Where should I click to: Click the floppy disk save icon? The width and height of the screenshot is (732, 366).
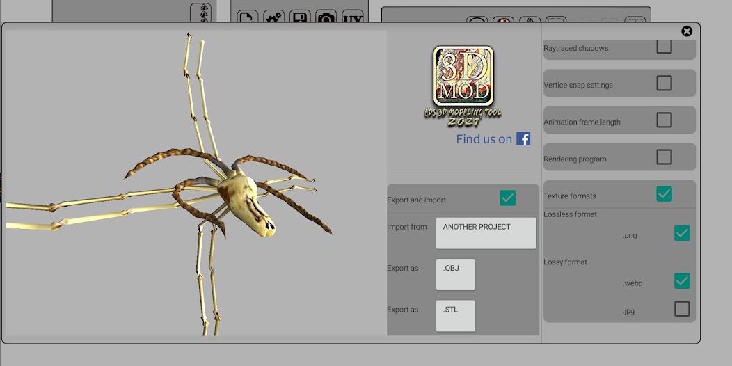tap(300, 17)
